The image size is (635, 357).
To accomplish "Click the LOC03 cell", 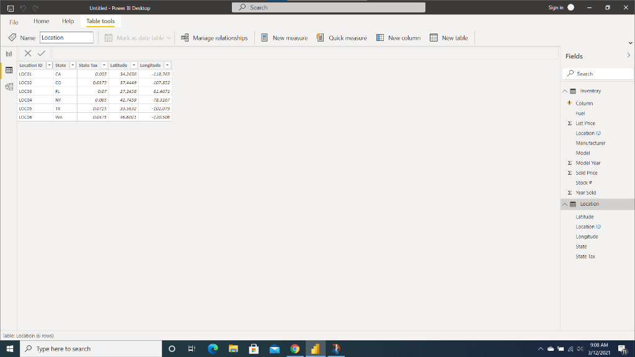I will pyautogui.click(x=35, y=92).
